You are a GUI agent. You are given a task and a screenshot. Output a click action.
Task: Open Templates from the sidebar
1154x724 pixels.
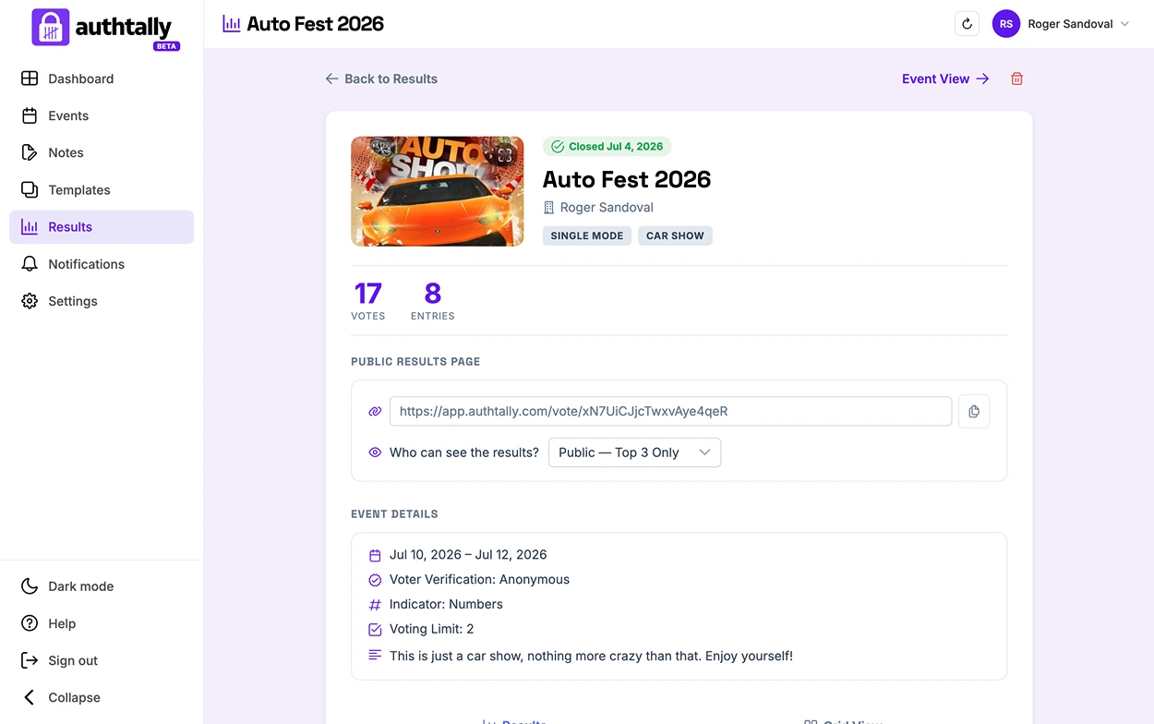pos(102,189)
